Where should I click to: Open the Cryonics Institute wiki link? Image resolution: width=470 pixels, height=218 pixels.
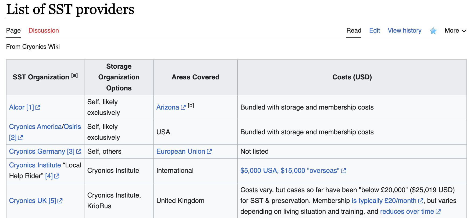pos(35,165)
